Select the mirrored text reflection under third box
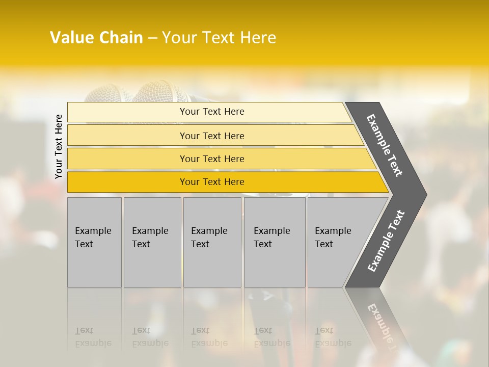489x367 pixels. click(209, 337)
